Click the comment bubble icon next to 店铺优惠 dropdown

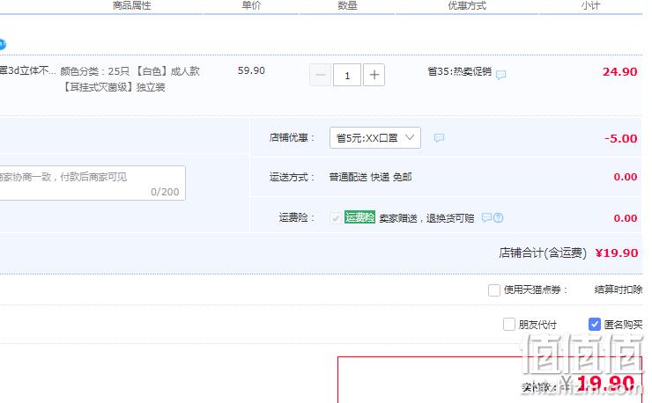pos(439,137)
